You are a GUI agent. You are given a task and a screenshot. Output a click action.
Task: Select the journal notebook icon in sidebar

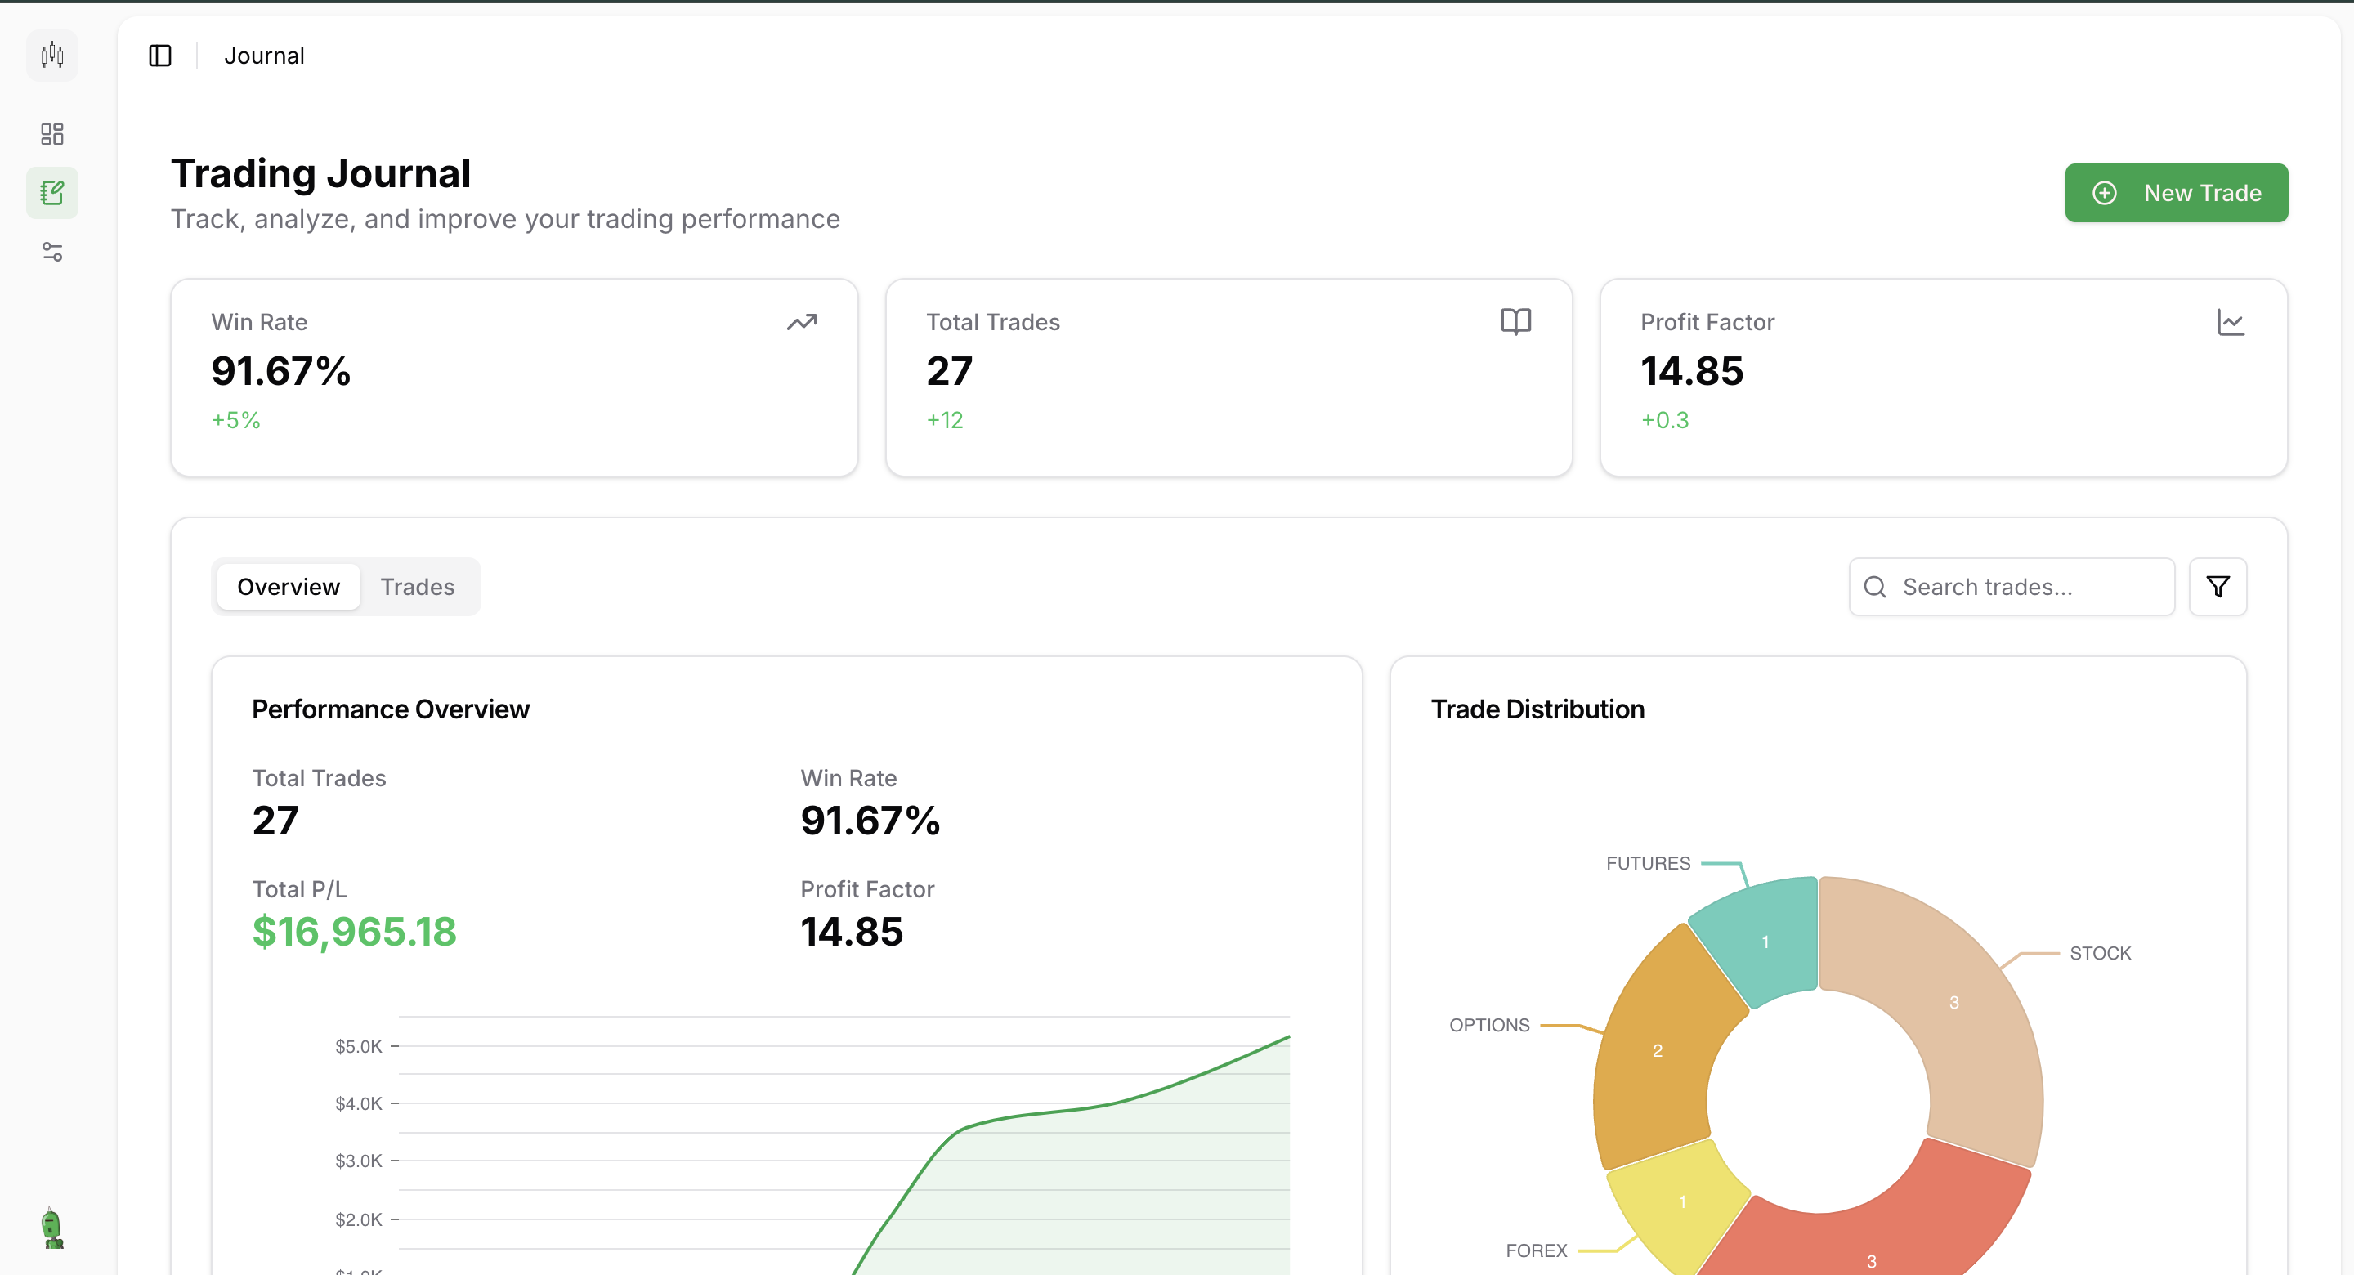point(52,193)
